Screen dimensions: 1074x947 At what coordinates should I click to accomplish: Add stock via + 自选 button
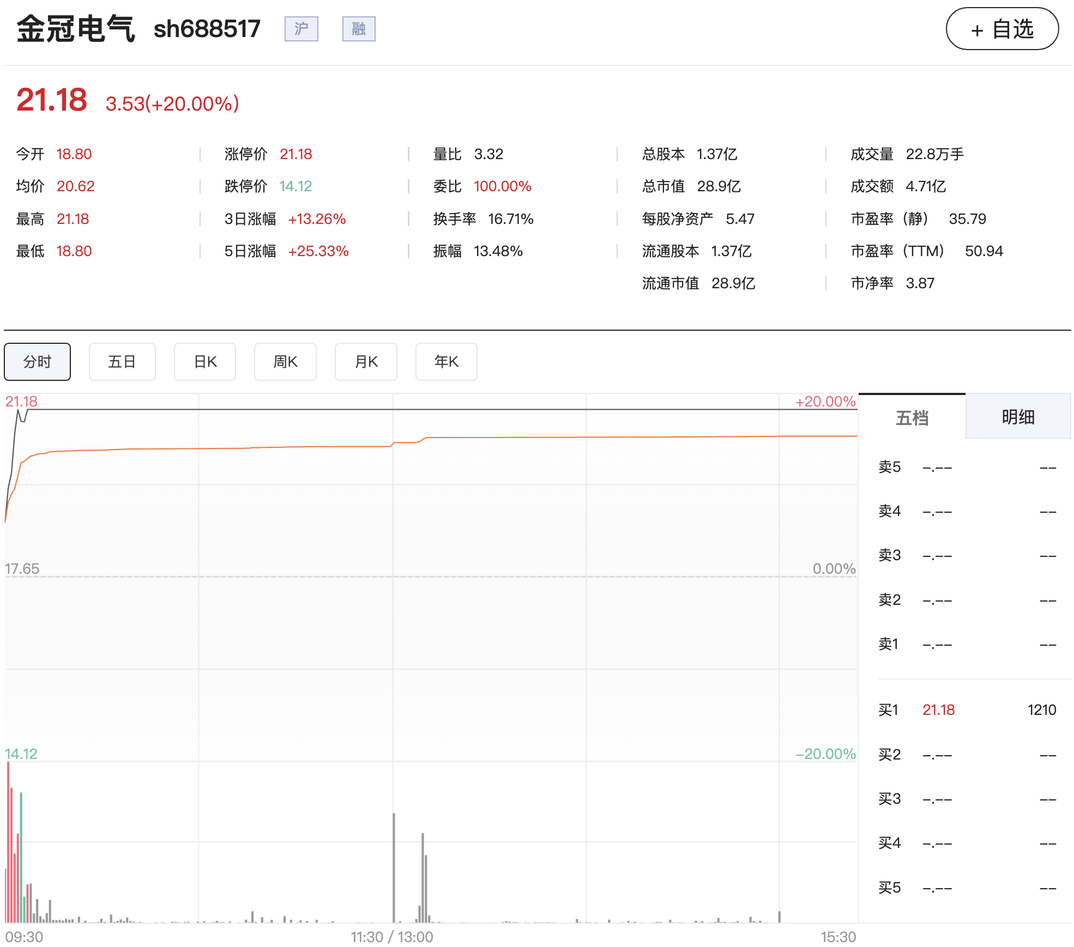click(x=1002, y=29)
